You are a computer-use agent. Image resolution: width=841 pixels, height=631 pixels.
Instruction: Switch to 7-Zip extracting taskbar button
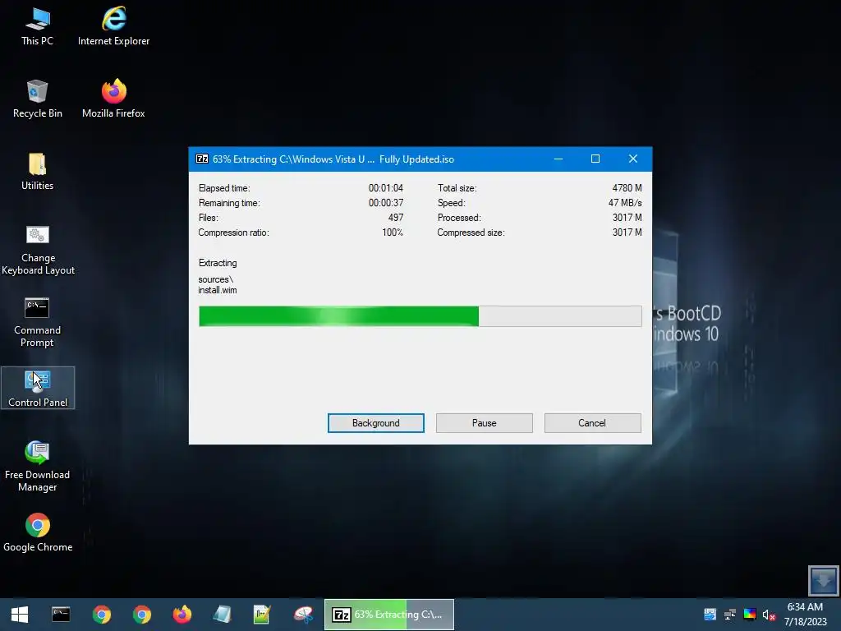pyautogui.click(x=389, y=615)
